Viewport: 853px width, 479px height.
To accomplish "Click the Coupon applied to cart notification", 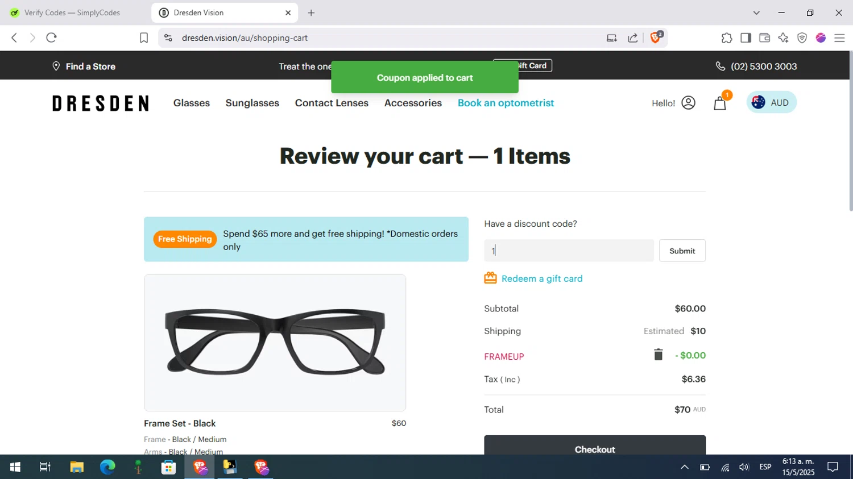I will (x=425, y=77).
